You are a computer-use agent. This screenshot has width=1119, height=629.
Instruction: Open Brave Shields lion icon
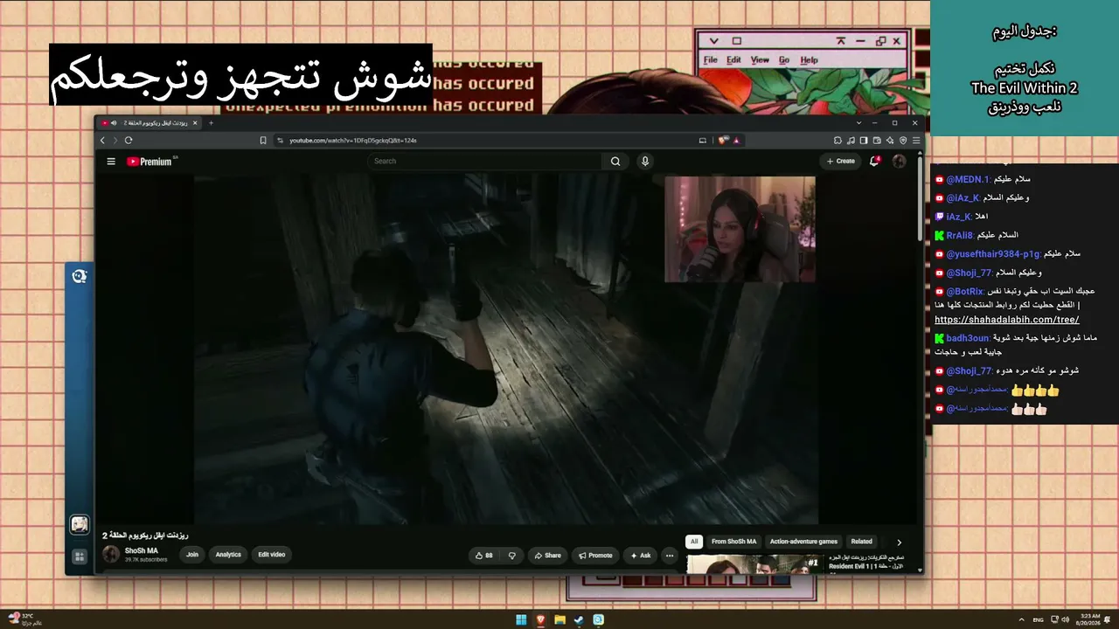[724, 140]
